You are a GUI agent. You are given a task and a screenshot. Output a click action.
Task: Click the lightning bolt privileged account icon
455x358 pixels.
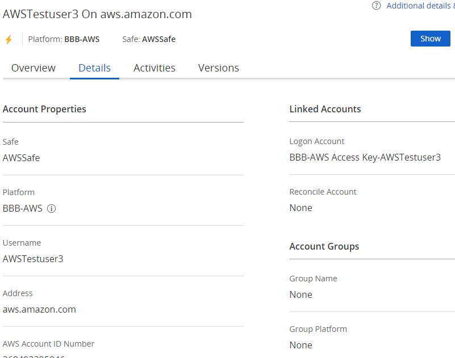click(x=9, y=39)
